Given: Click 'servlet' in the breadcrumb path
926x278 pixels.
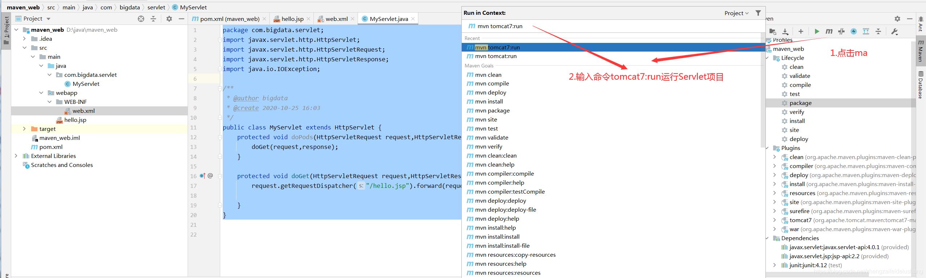Looking at the screenshot, I should click(156, 7).
